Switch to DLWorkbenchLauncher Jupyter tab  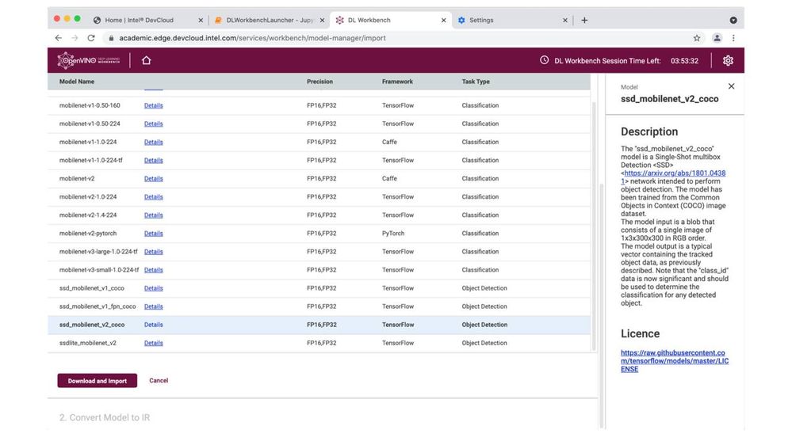pos(268,20)
